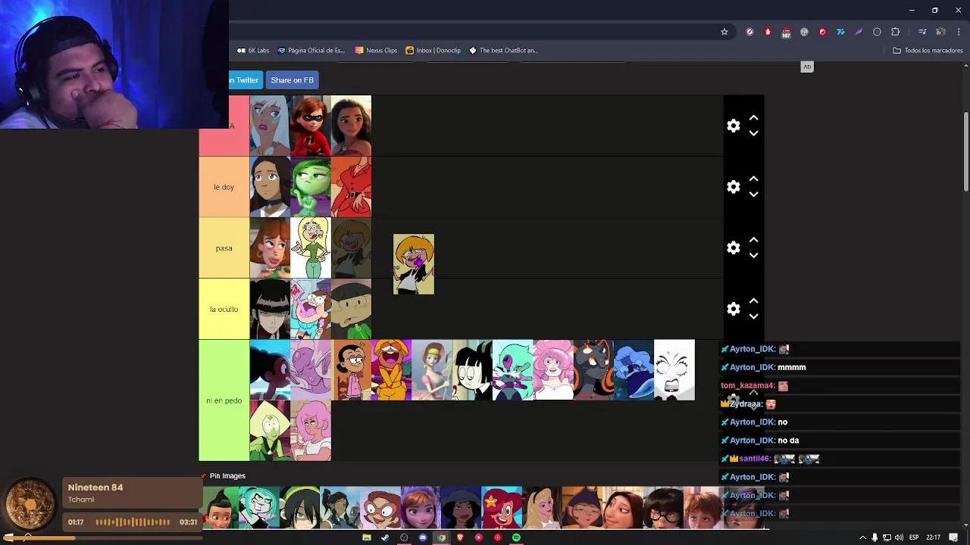The height and width of the screenshot is (545, 970).
Task: Select the floating blonde character being dragged
Action: 414,264
